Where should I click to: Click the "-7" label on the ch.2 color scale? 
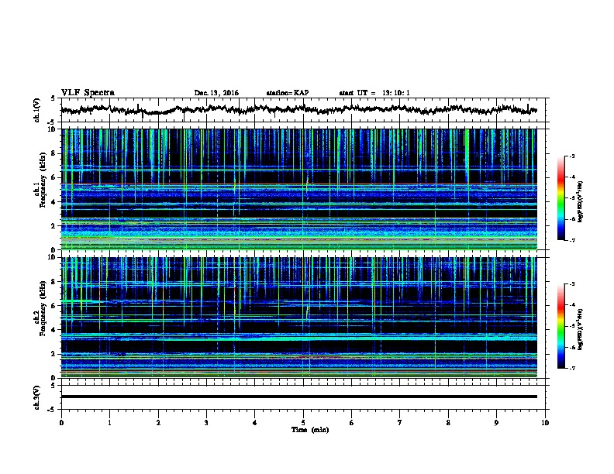pos(571,368)
